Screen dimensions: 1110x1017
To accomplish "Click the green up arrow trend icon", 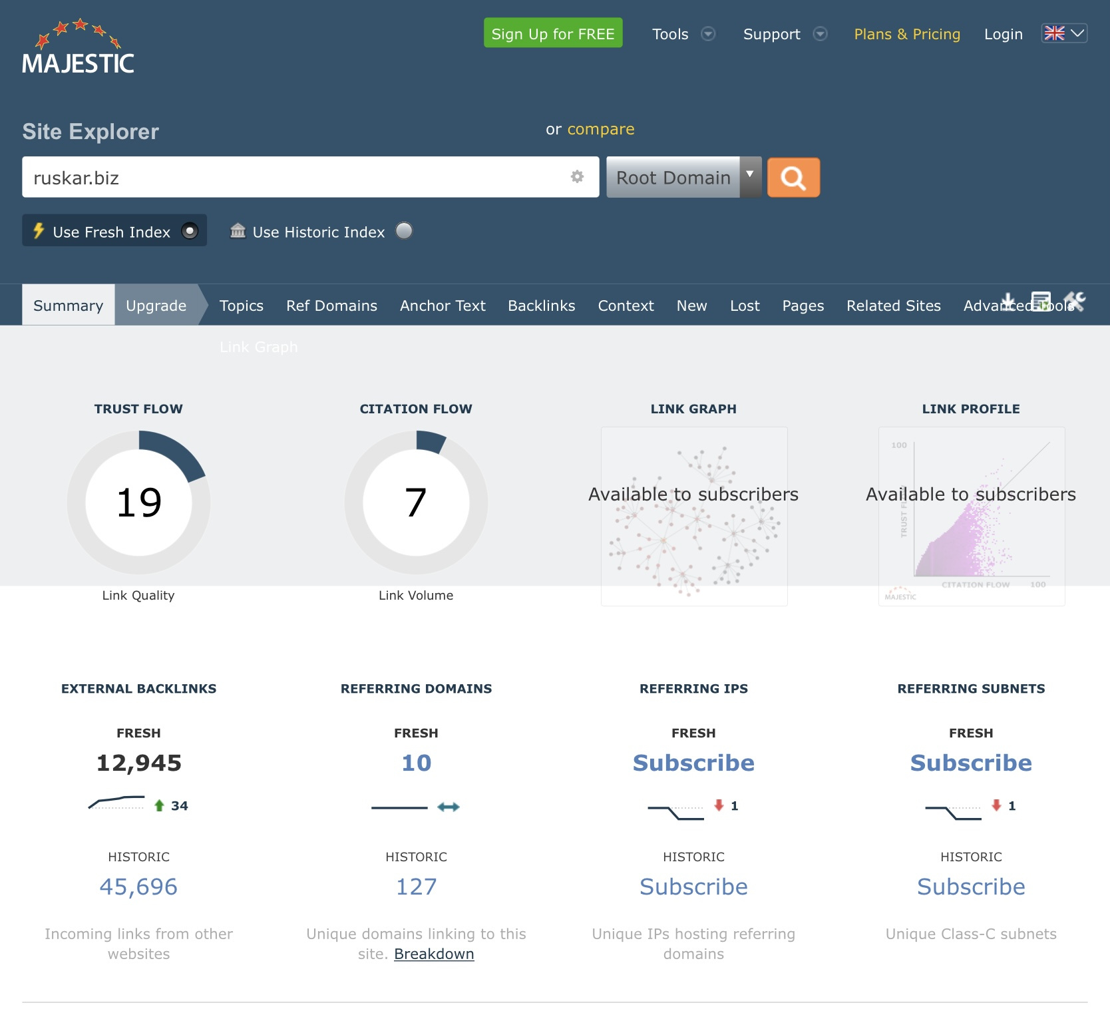I will point(159,805).
